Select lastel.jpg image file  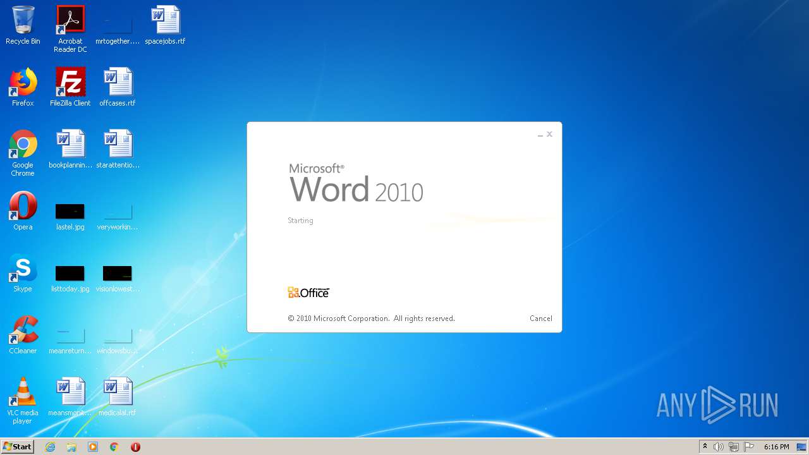(x=70, y=217)
